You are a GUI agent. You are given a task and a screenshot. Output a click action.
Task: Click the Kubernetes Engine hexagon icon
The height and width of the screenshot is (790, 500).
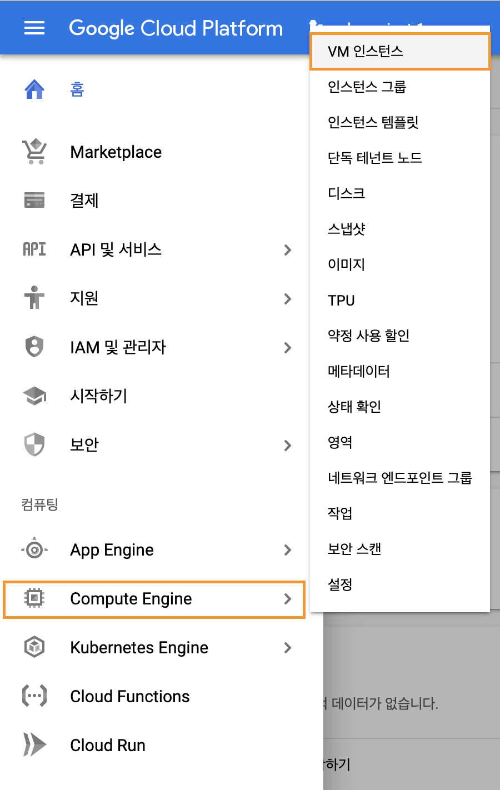point(34,647)
